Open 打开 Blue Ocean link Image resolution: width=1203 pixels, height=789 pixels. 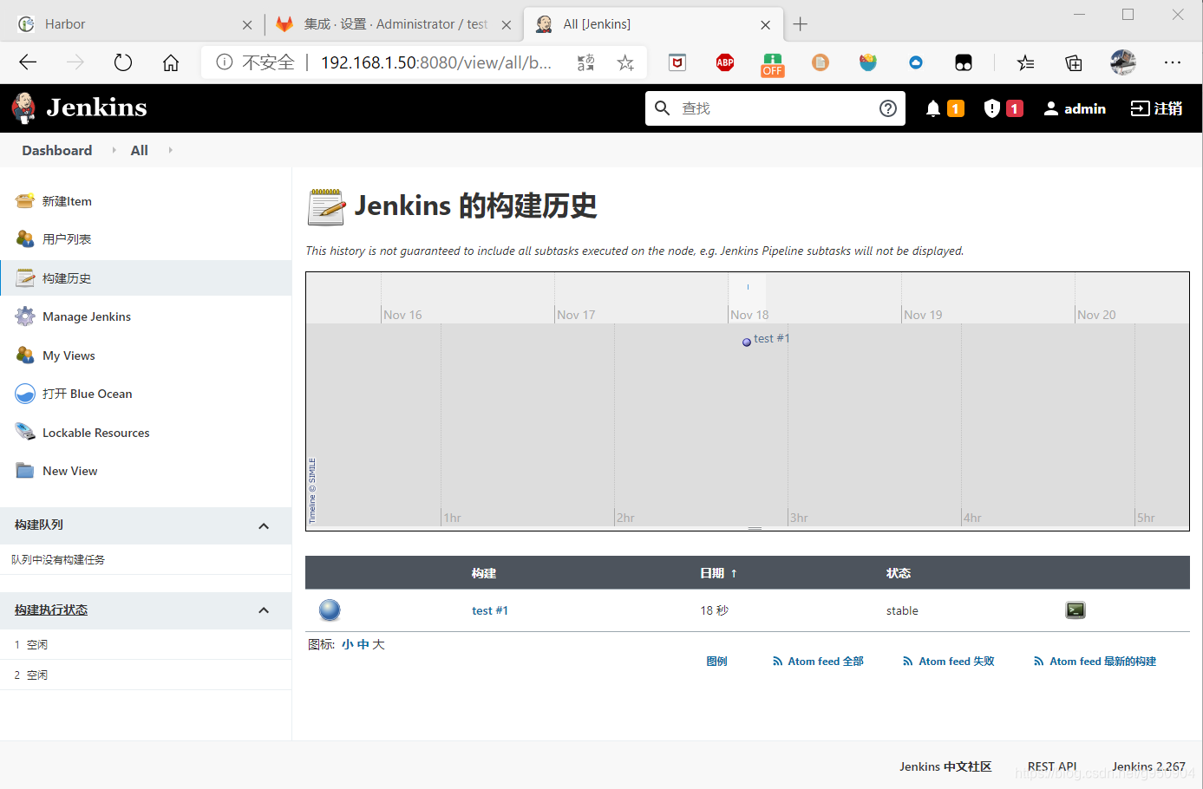[88, 394]
